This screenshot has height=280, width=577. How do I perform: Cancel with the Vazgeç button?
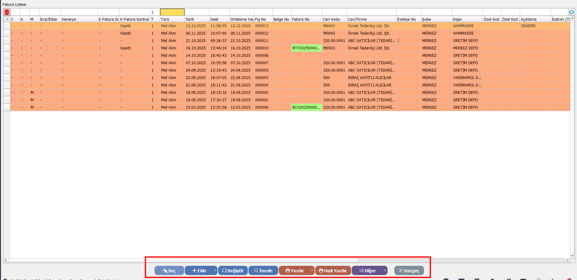click(x=409, y=270)
